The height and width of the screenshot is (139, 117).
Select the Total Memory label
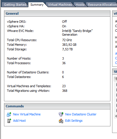click(x=17, y=45)
